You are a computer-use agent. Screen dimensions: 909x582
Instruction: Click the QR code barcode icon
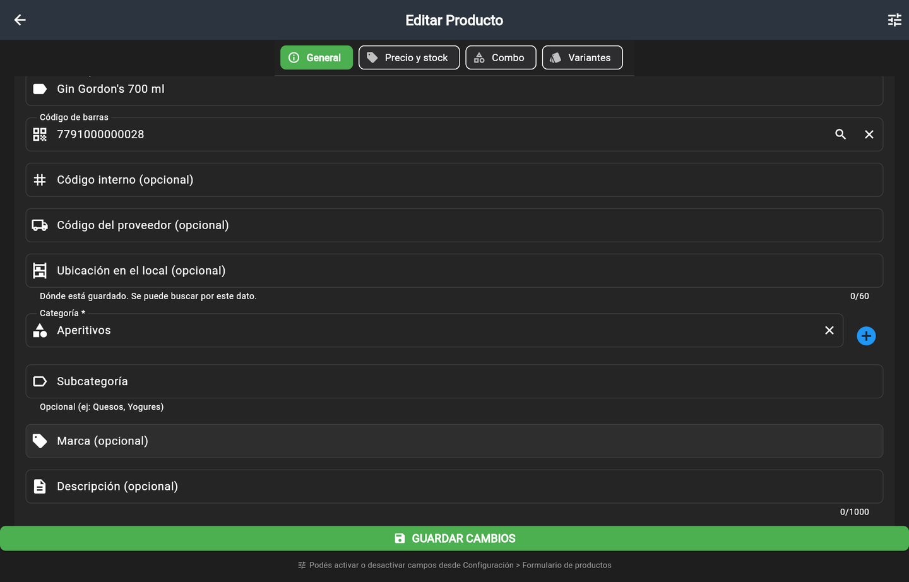coord(40,134)
